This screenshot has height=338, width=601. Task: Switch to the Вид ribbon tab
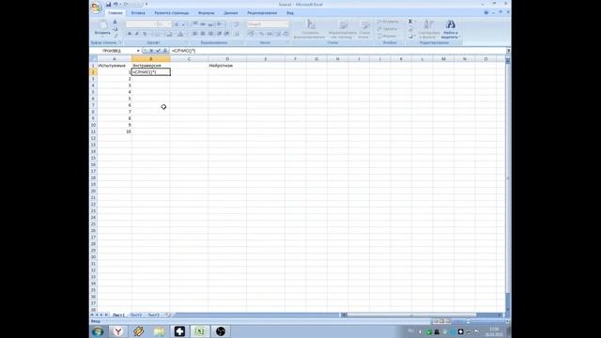click(x=290, y=13)
